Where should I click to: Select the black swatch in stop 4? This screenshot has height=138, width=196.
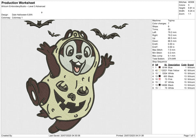tap(160, 76)
